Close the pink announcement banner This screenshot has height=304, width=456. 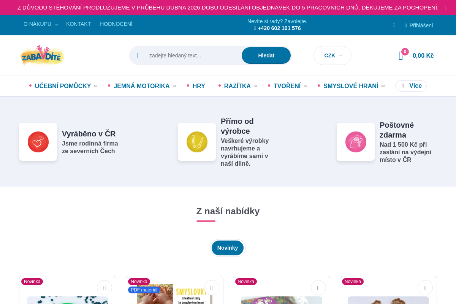coord(446,8)
